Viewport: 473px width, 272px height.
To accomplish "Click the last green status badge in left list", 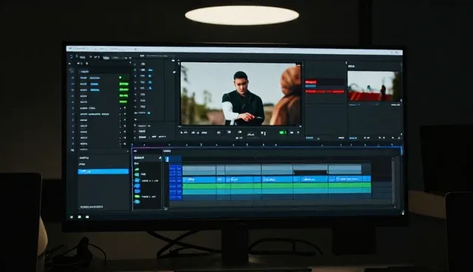I will click(123, 101).
